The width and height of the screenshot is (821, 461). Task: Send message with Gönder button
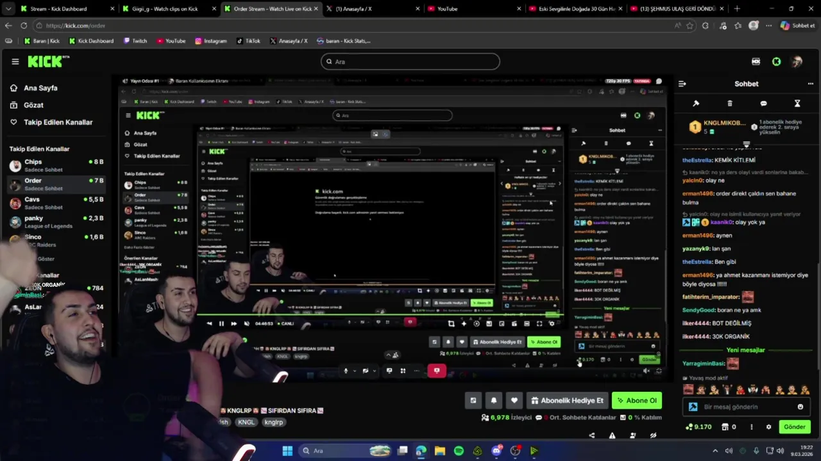[794, 427]
